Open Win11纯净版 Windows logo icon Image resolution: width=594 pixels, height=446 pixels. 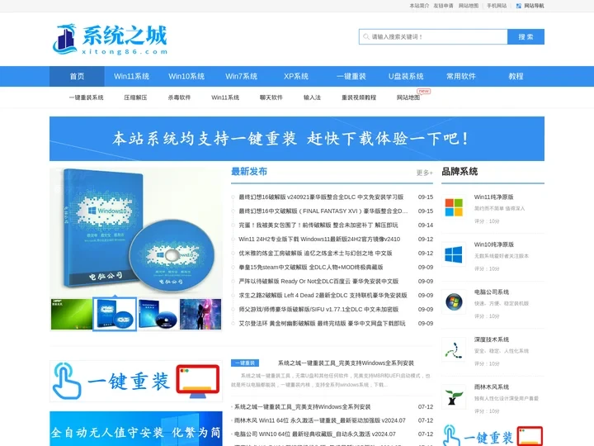[454, 207]
